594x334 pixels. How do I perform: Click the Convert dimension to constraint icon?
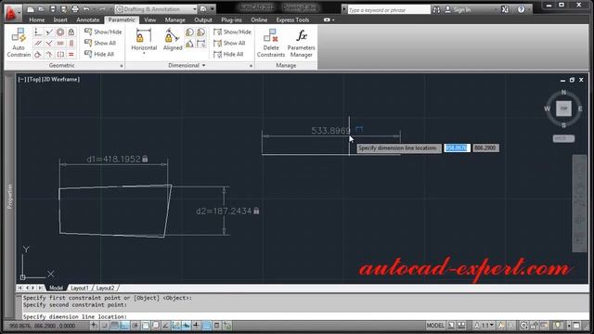click(x=200, y=44)
